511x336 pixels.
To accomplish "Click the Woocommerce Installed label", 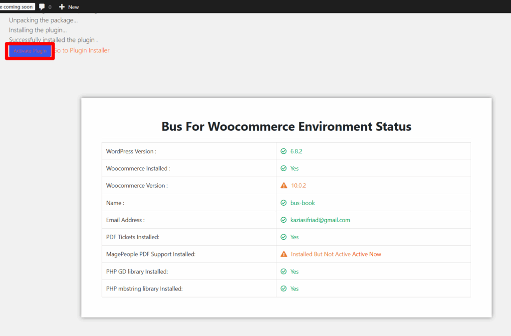I will pyautogui.click(x=138, y=168).
